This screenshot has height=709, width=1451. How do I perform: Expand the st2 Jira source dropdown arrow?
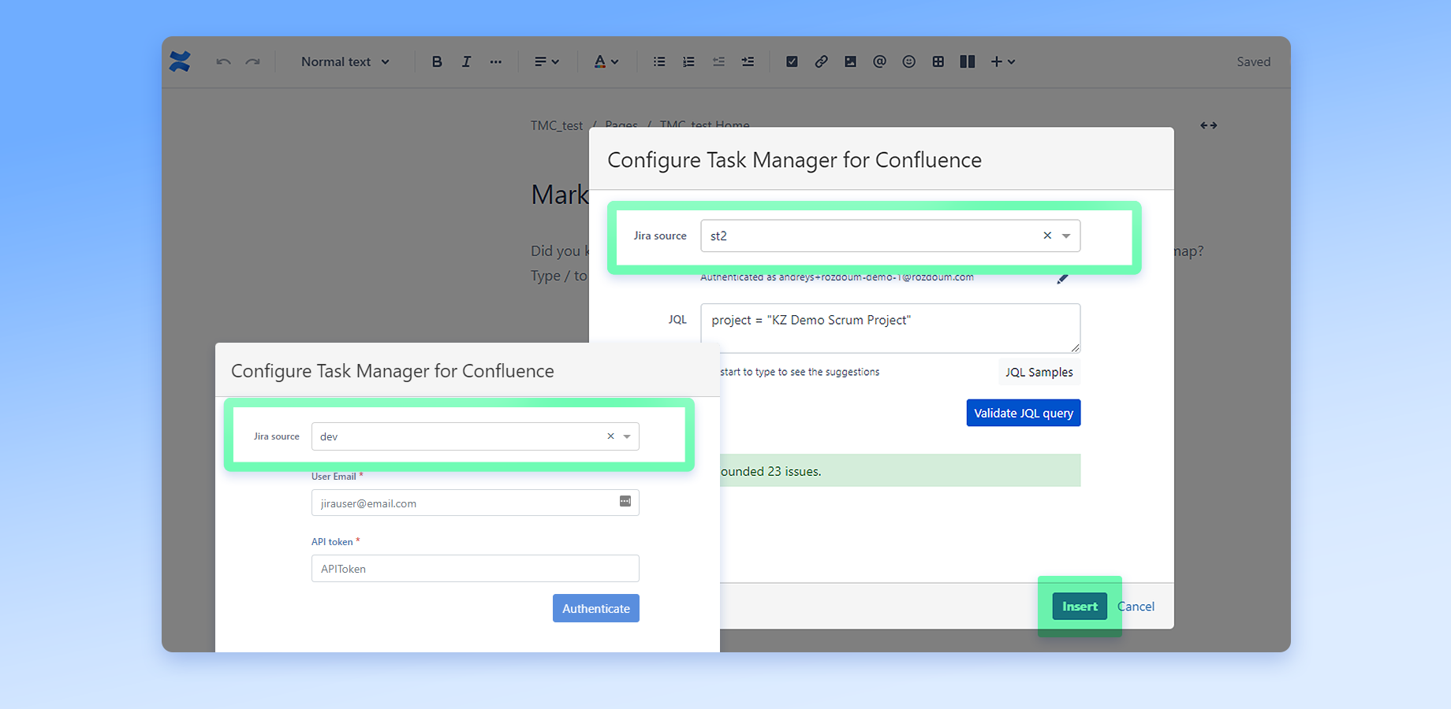tap(1066, 236)
